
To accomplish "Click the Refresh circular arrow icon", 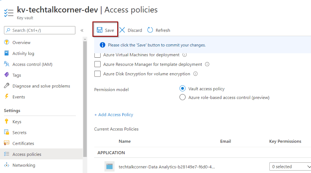I will tap(150, 30).
